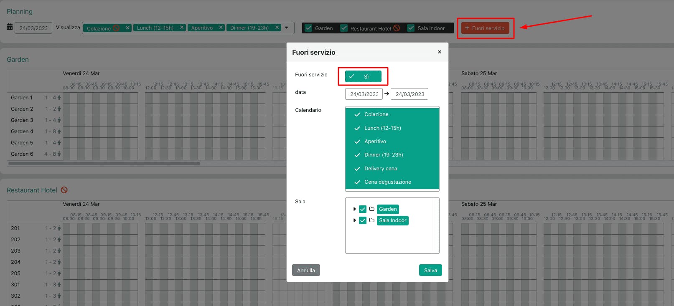
Task: Deselect Colazione in Calendario list
Action: pos(392,114)
